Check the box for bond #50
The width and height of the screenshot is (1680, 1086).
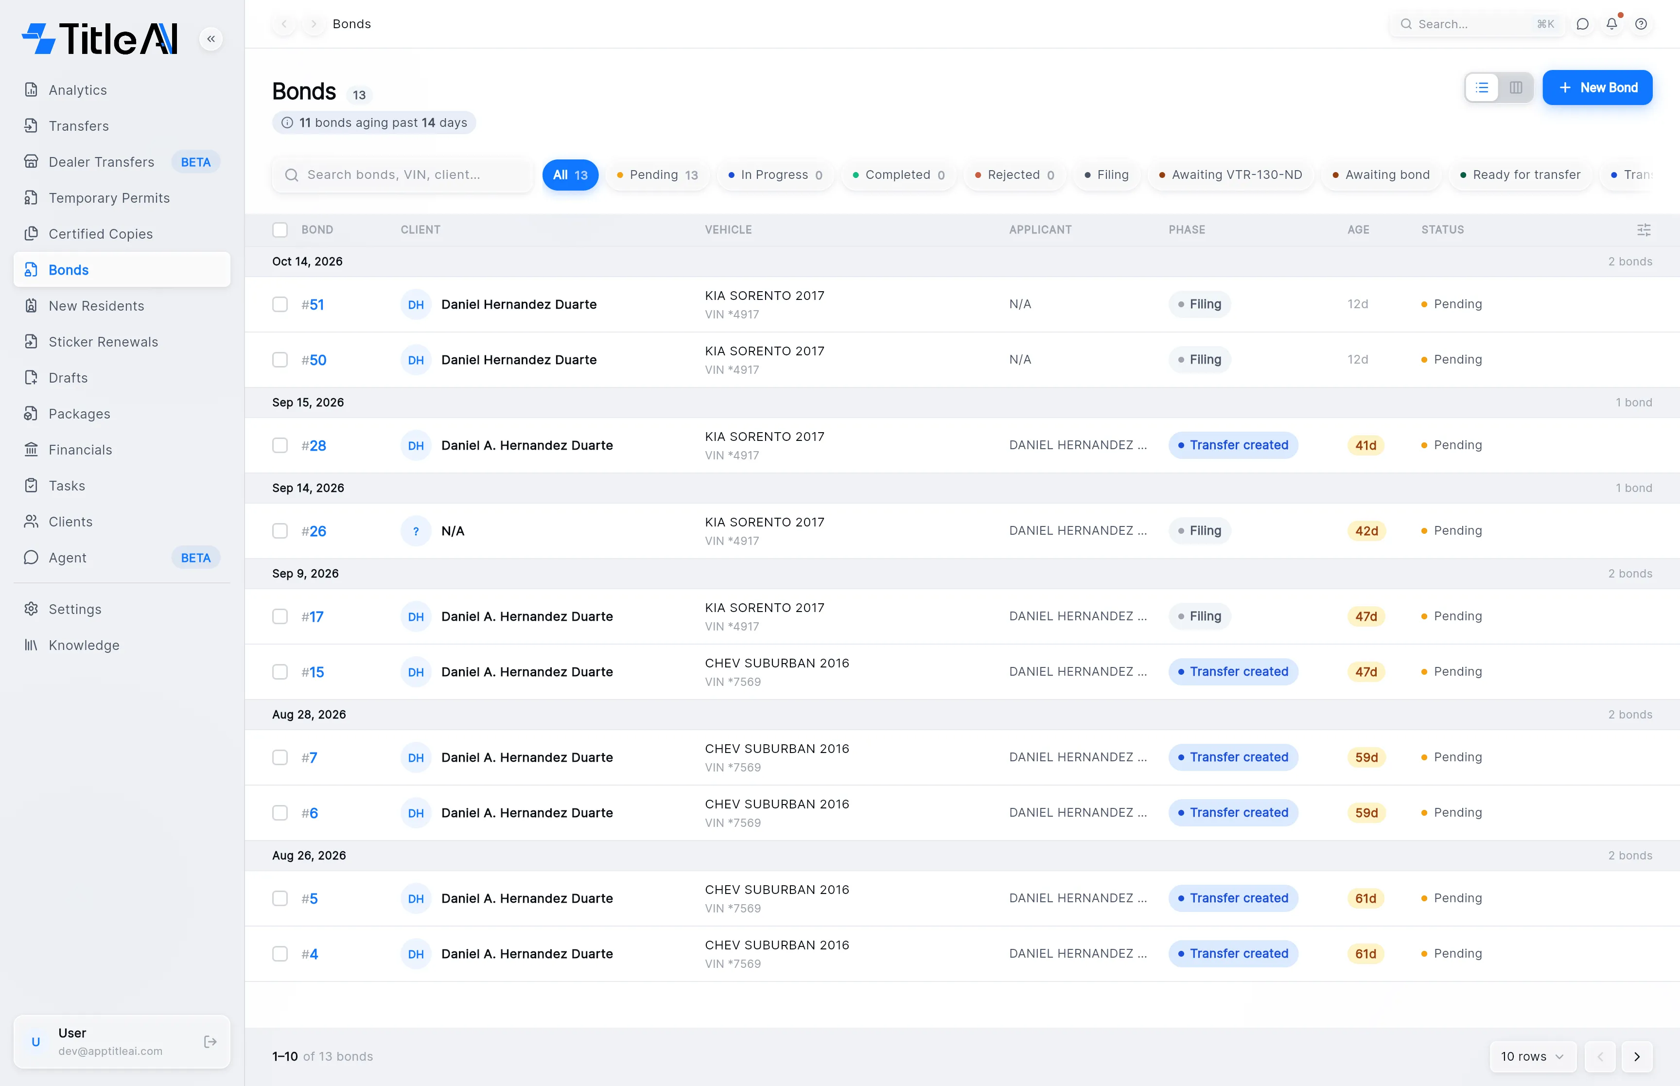click(280, 360)
